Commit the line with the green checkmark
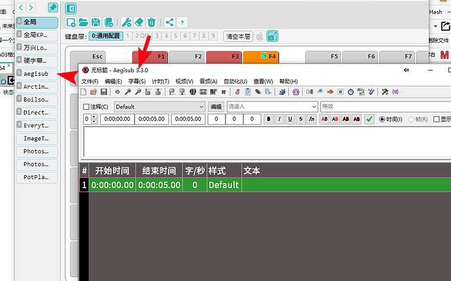 (369, 119)
